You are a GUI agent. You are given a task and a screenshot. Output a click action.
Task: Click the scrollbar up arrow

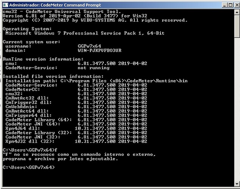point(237,12)
